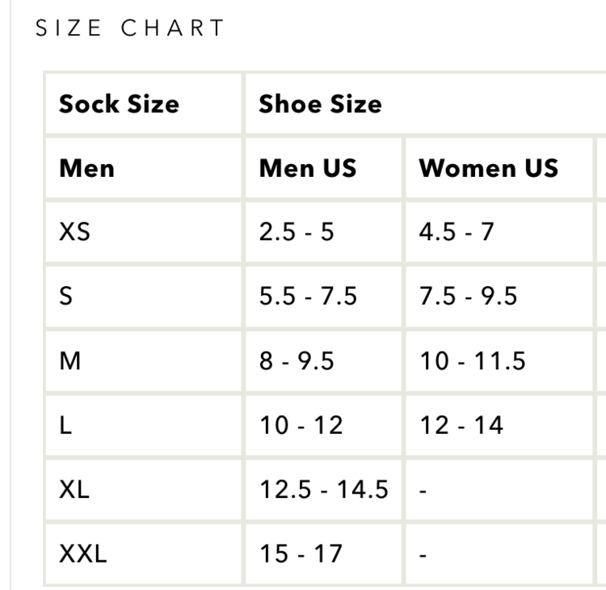
Task: Select the XXL sock size cell
Action: (83, 554)
